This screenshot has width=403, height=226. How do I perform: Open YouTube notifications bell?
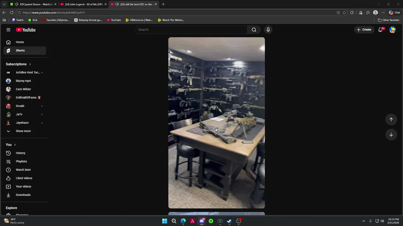coord(380,30)
